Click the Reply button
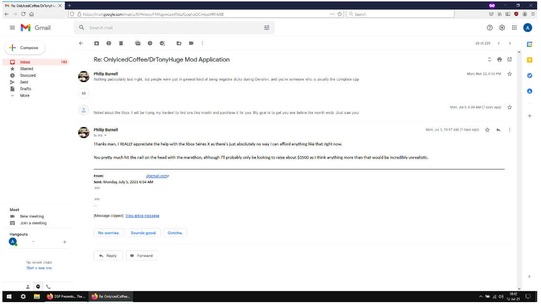Image resolution: width=541 pixels, height=304 pixels. coord(108,256)
